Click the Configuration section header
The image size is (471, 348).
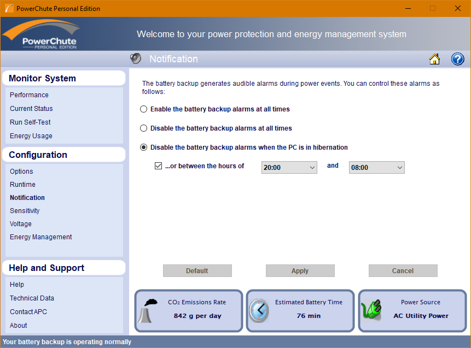point(63,155)
